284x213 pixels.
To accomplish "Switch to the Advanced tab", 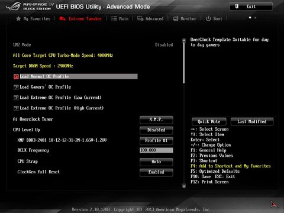I will click(150, 19).
